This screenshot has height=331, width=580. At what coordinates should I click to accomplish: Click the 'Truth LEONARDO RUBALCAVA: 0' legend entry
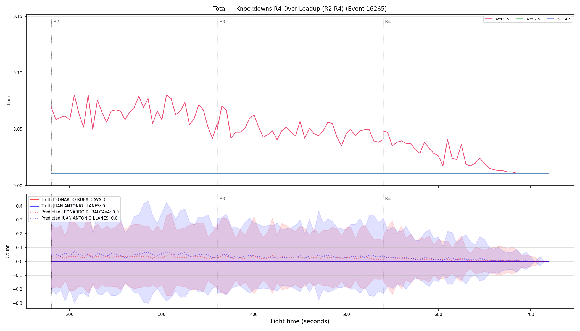click(68, 200)
